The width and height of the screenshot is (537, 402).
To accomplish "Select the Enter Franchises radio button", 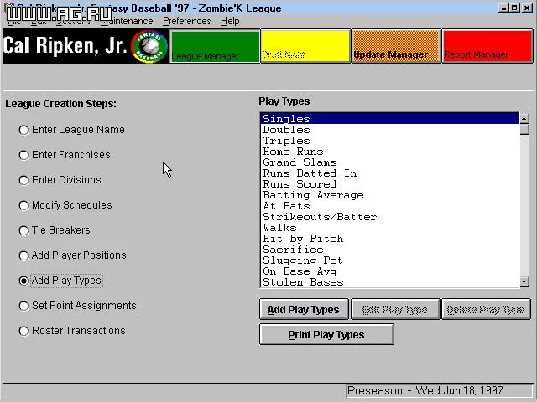I will coord(23,155).
